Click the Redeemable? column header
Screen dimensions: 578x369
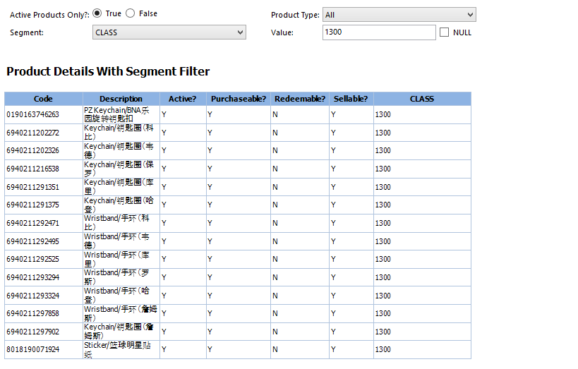(300, 99)
